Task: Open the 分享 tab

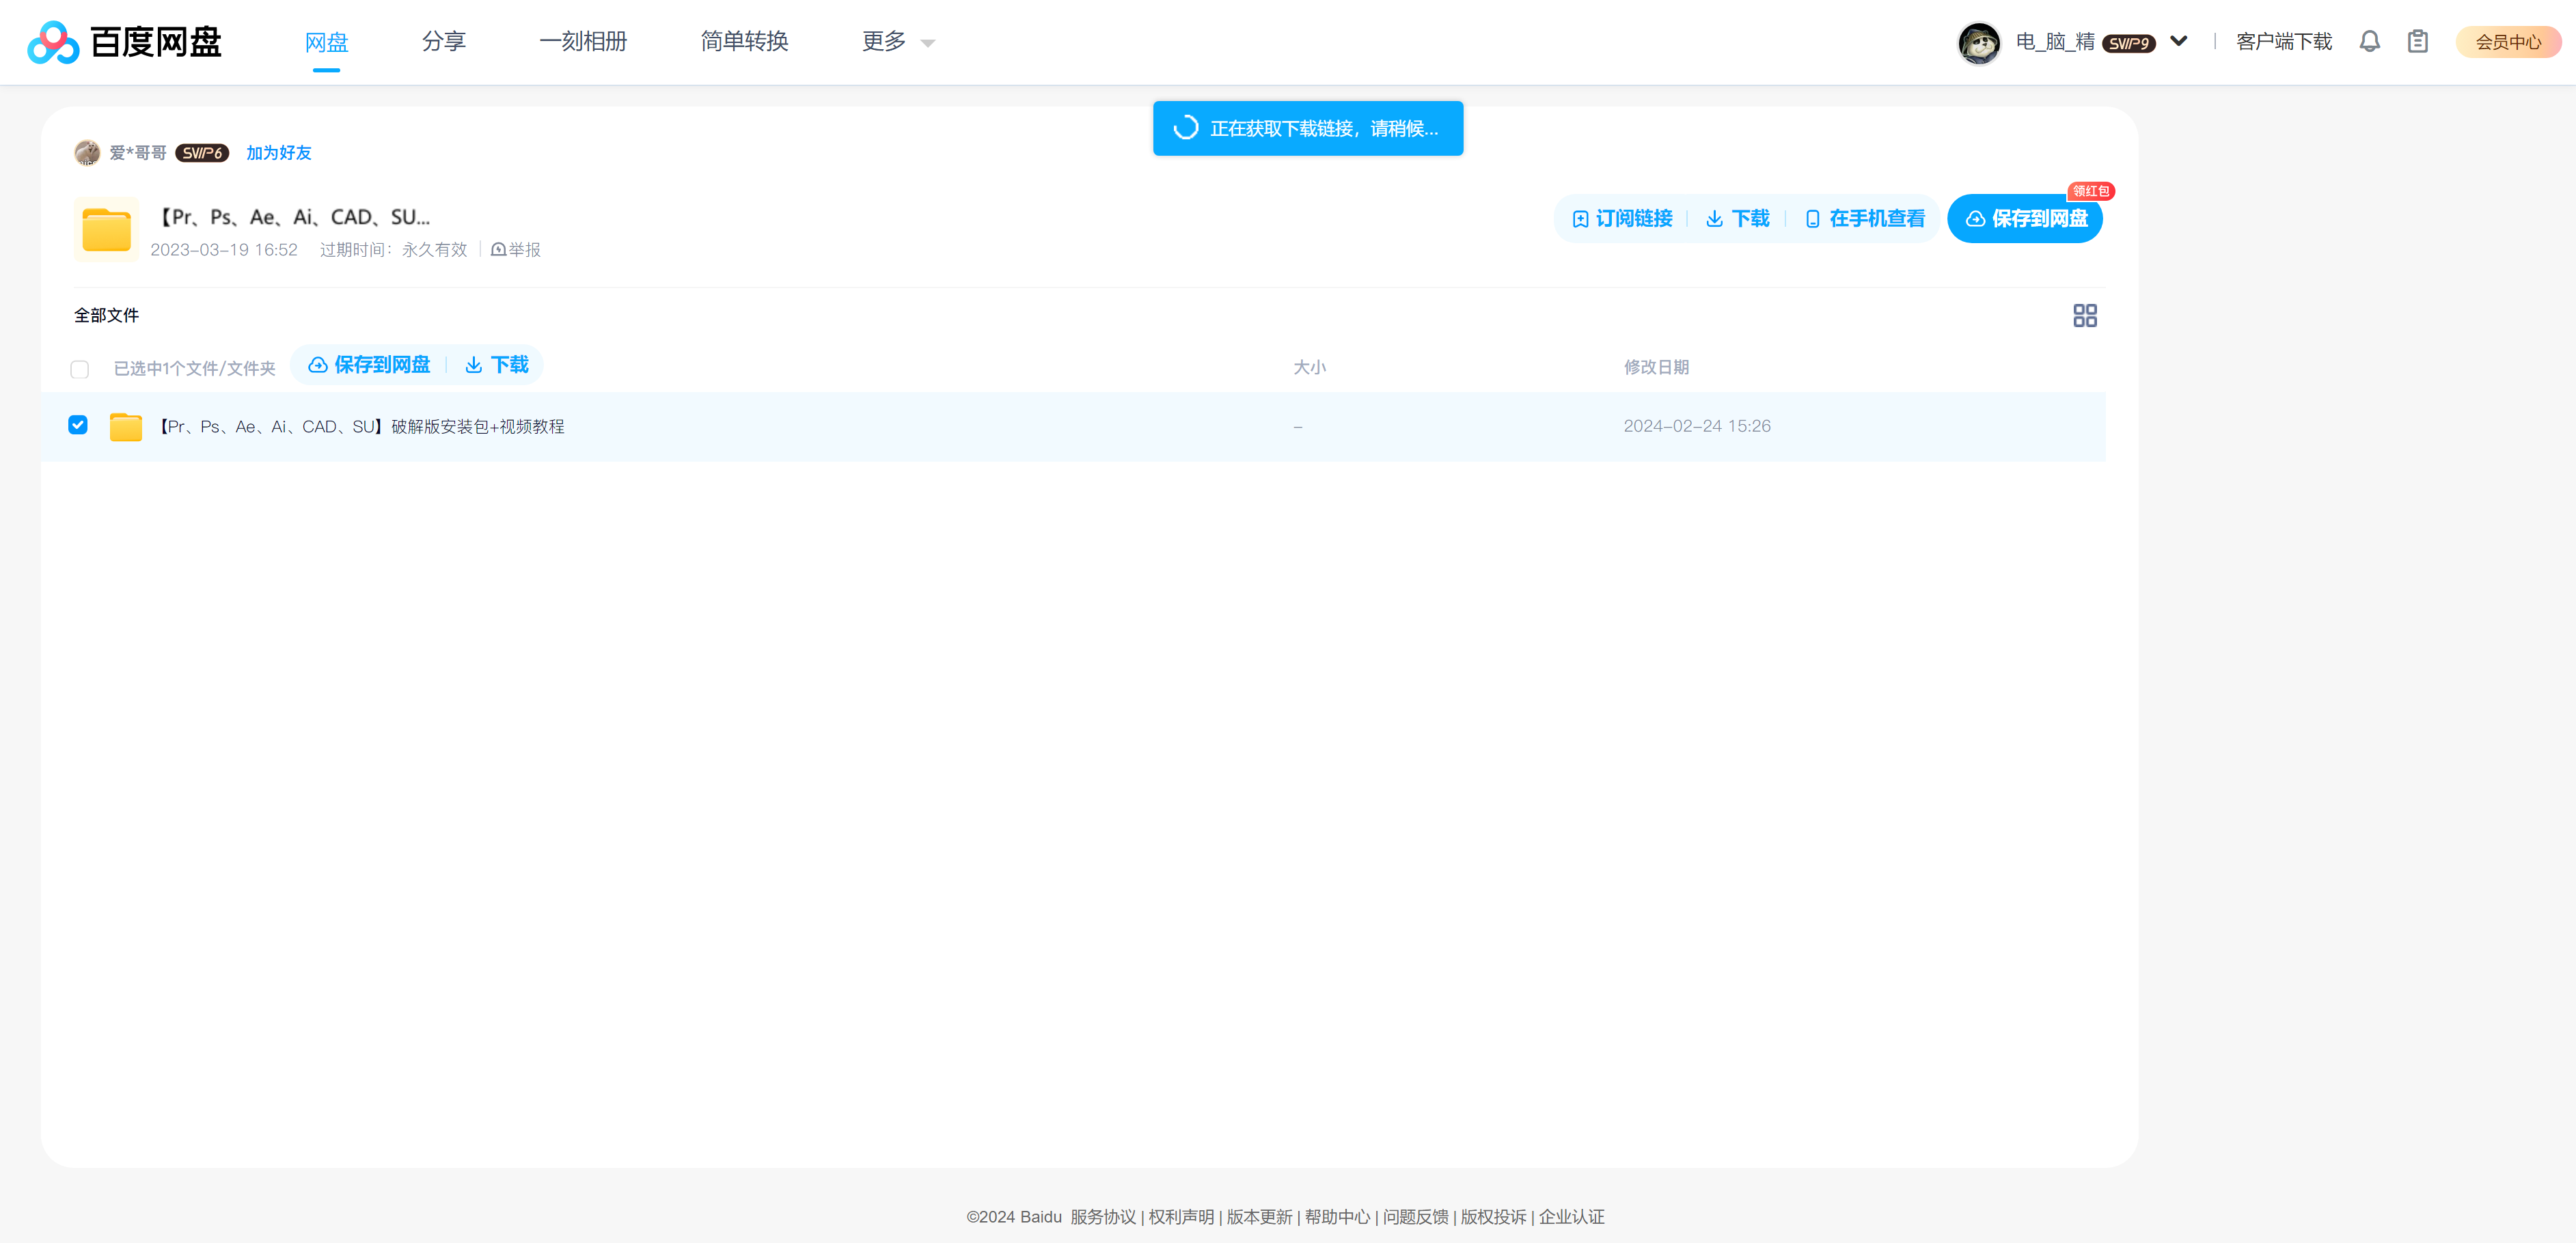Action: click(443, 42)
